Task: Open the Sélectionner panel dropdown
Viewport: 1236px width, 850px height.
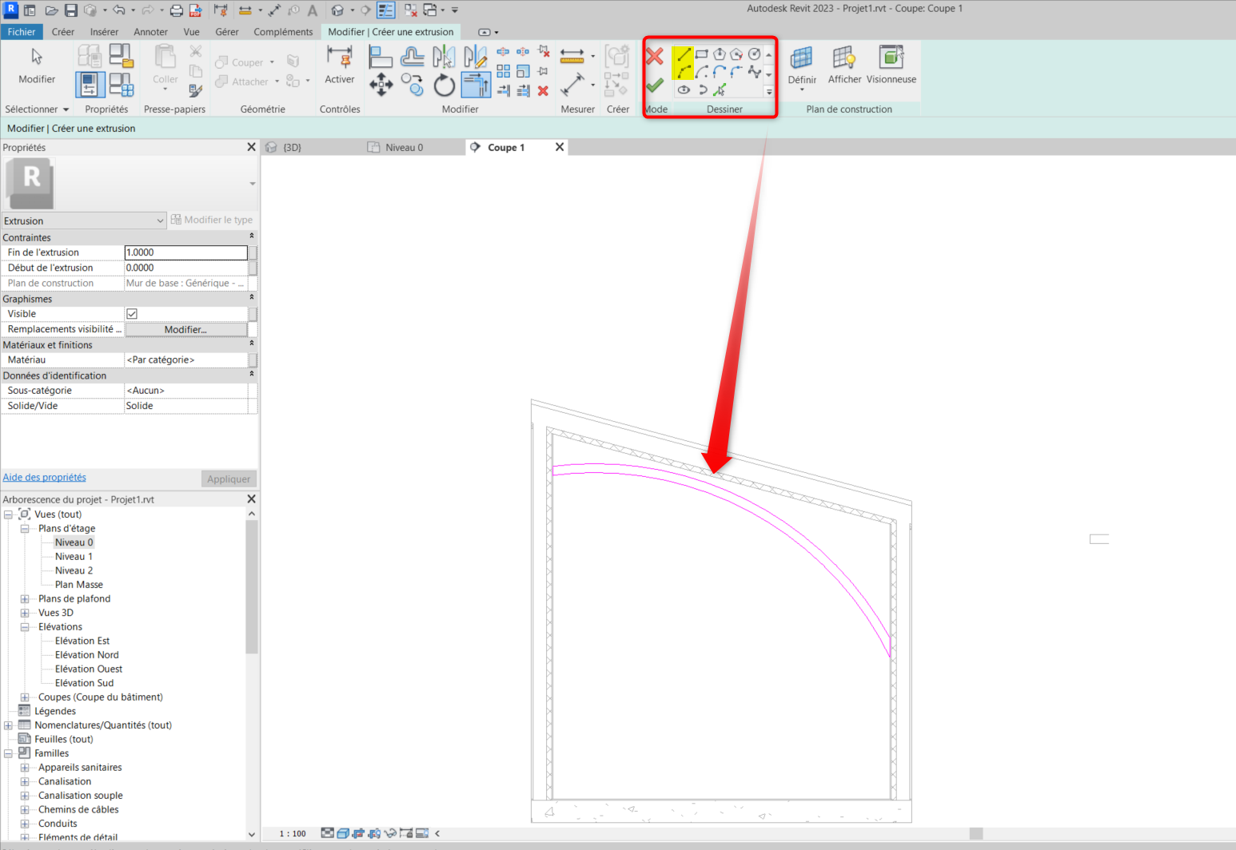Action: click(66, 109)
